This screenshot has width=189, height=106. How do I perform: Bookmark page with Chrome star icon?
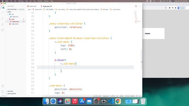tap(166, 8)
